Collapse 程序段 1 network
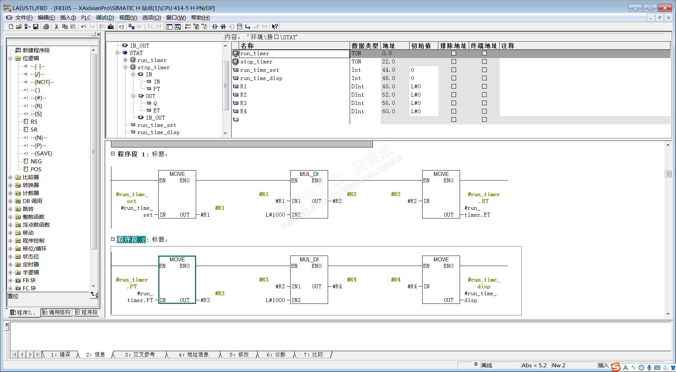Image resolution: width=676 pixels, height=372 pixels. click(x=113, y=154)
